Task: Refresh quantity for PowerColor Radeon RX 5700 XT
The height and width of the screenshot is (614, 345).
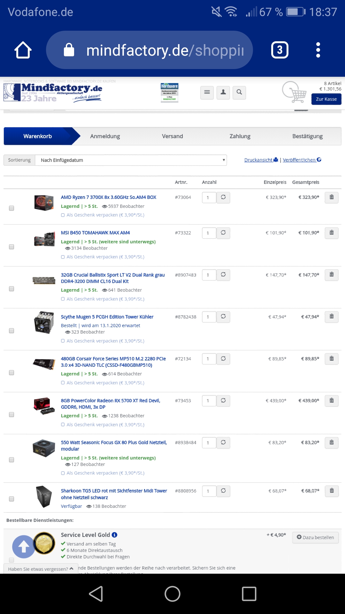Action: pyautogui.click(x=223, y=401)
